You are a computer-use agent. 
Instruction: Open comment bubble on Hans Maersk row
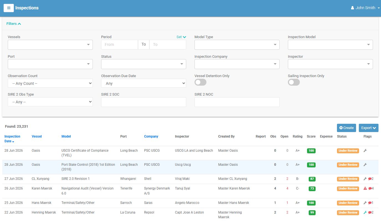370,203
